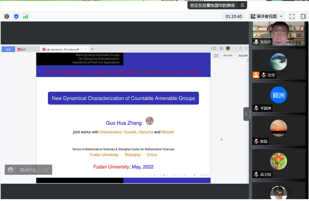Select the zgh-dynamica PDF tab
Screen dimensions: 309x201
pos(62,49)
